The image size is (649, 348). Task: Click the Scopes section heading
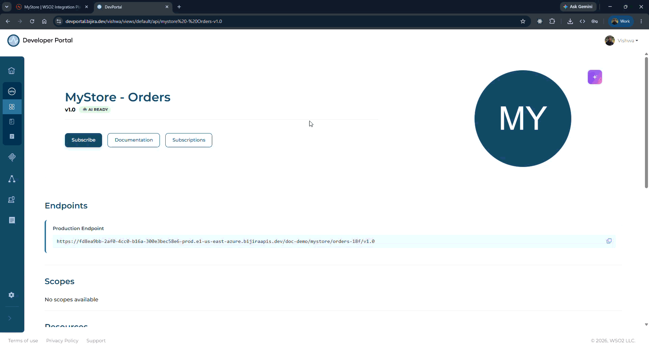point(59,281)
